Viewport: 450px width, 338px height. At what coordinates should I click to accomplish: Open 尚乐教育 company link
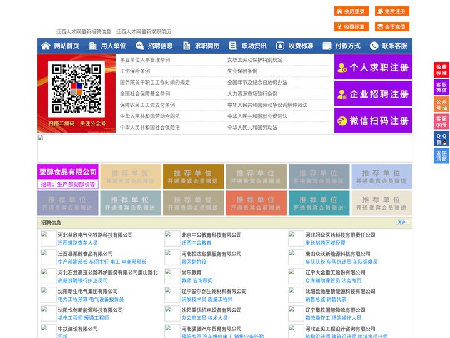pos(191,272)
